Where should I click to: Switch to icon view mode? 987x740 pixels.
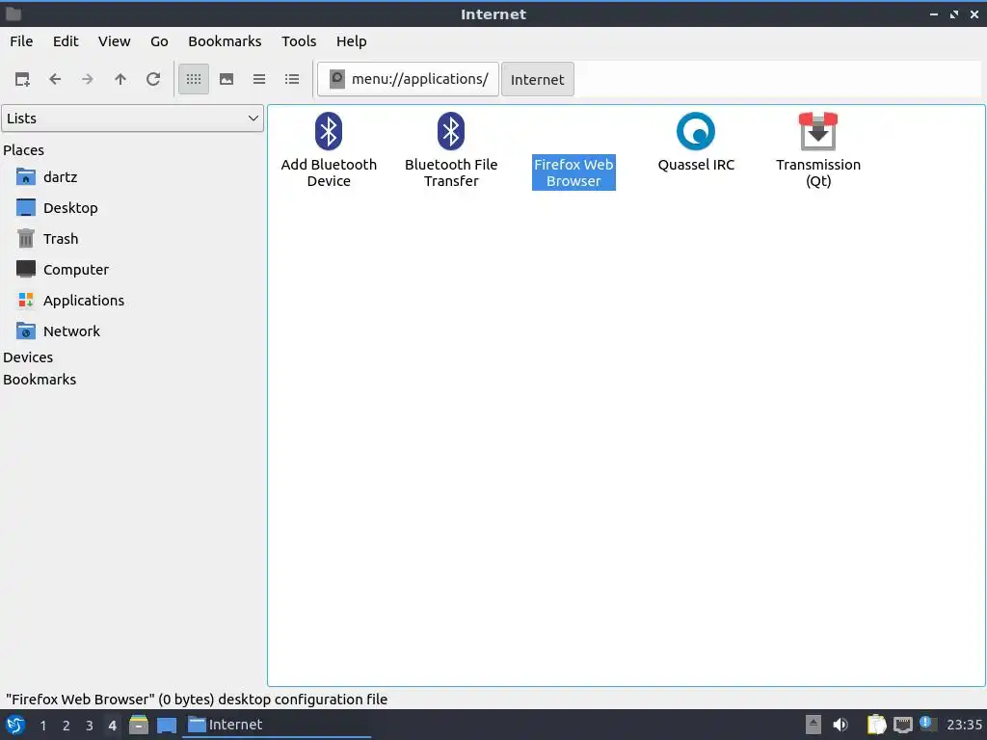[x=194, y=79]
